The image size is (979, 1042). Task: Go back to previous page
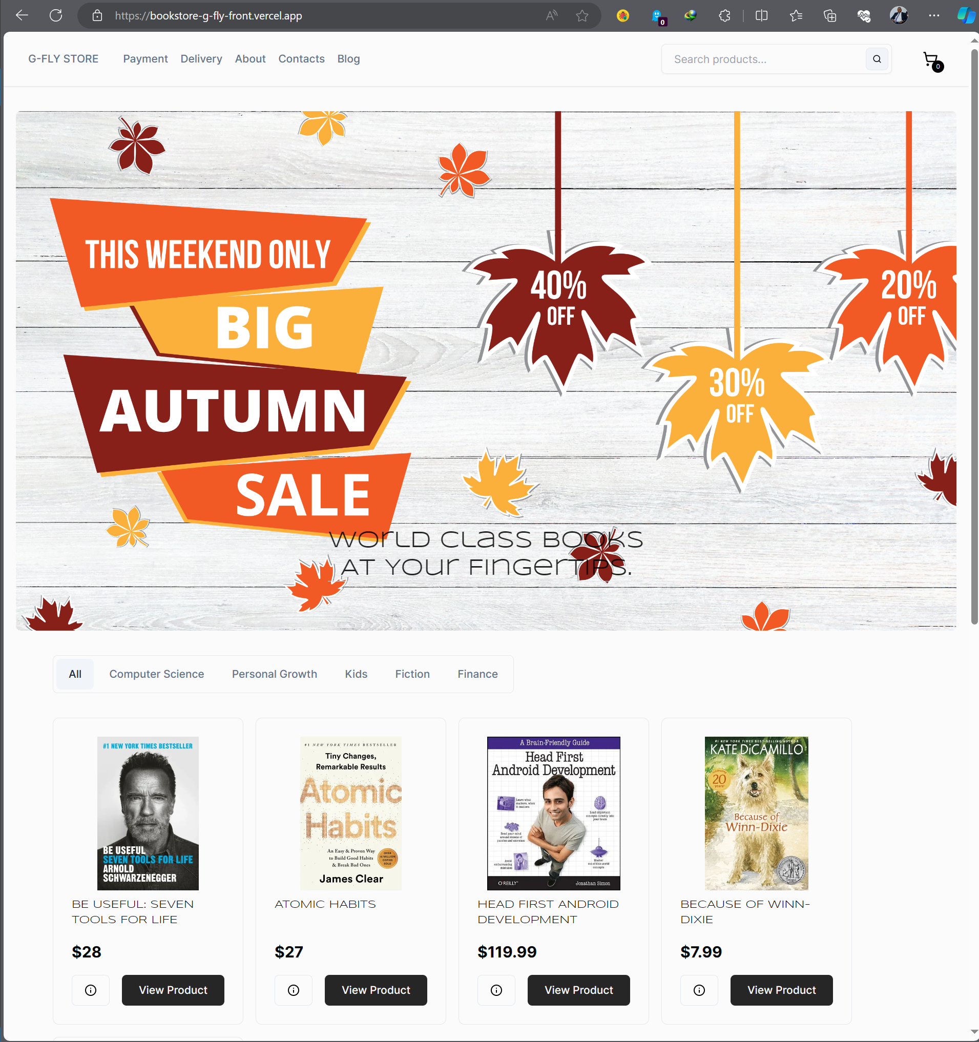tap(22, 16)
